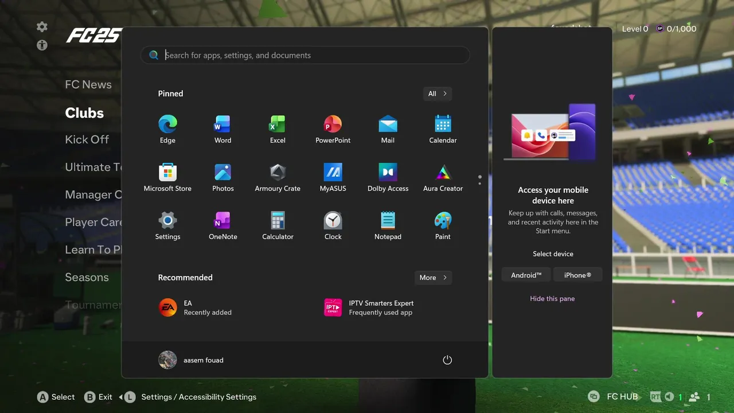Image resolution: width=734 pixels, height=413 pixels.
Task: Launch the Photos app
Action: pos(222,177)
